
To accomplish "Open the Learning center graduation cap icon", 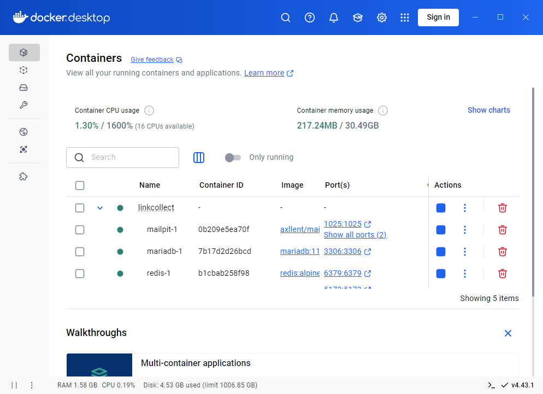I will coord(358,18).
